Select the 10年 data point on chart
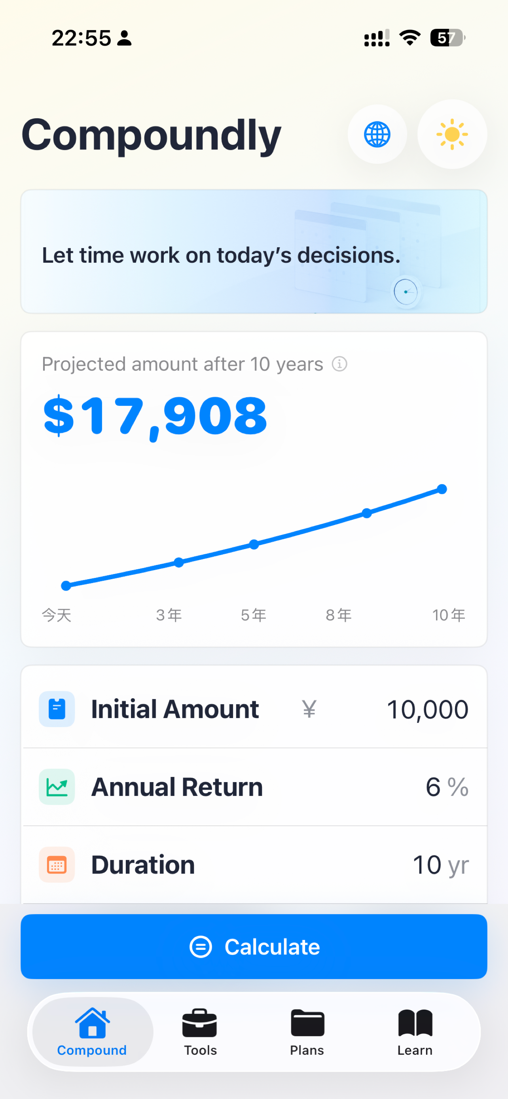 442,489
